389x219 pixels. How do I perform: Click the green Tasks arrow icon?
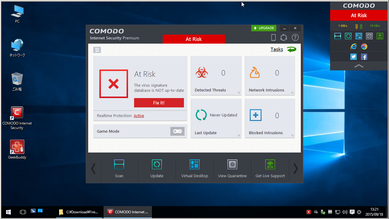[292, 50]
